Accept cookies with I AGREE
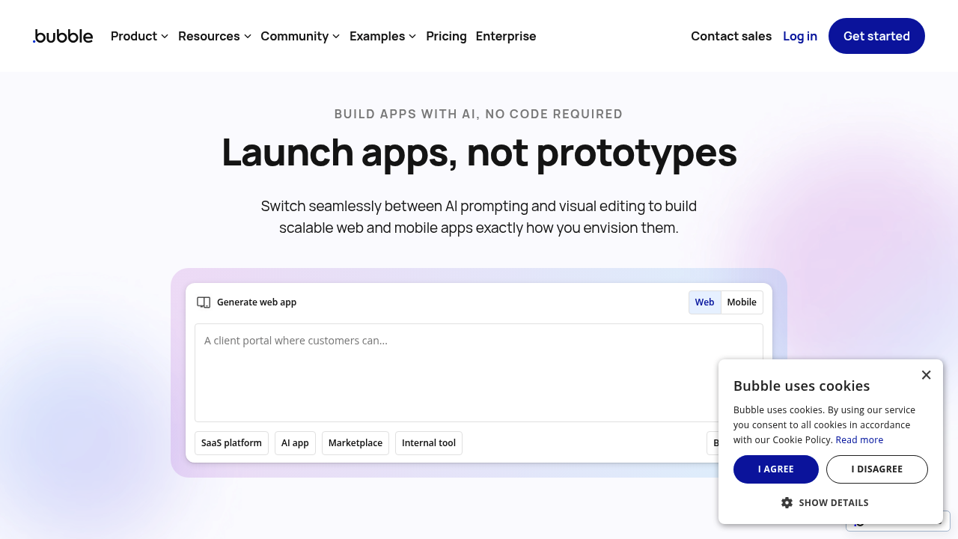Screen dimensions: 958x539 (776, 469)
